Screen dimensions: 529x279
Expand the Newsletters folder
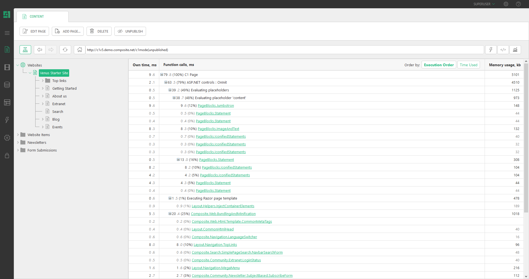(18, 142)
